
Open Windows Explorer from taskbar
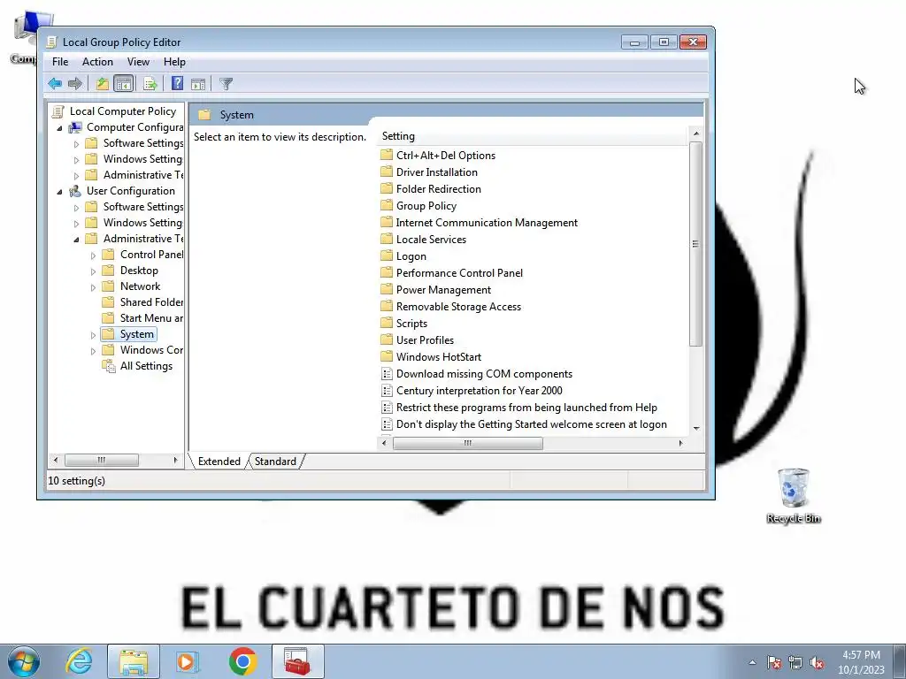[134, 661]
